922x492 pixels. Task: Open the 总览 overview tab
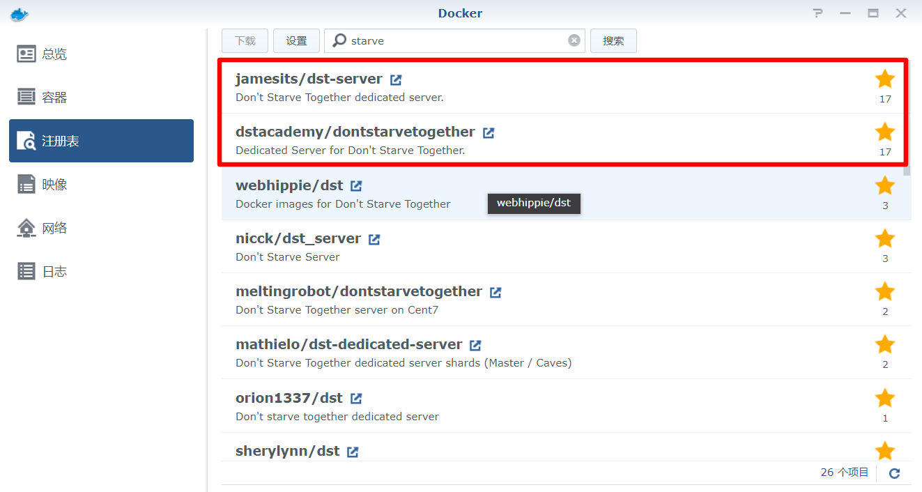101,54
